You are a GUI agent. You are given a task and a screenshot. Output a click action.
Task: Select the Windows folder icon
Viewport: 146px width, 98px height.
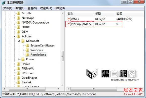(27, 50)
